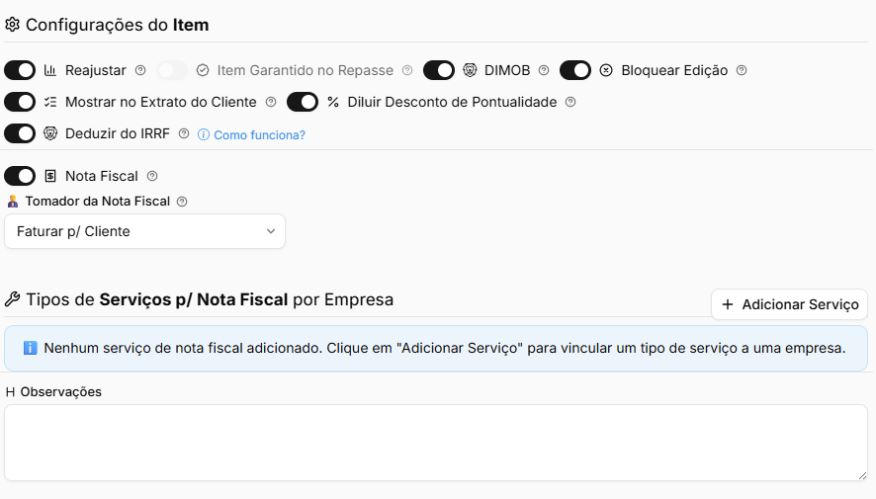Click wrench icon beside Tipos de Serviços
This screenshot has height=499, width=876.
tap(12, 299)
